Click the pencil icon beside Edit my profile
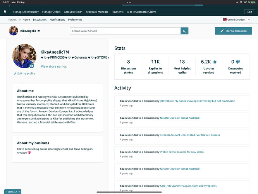258x194 pixels. tap(15, 73)
